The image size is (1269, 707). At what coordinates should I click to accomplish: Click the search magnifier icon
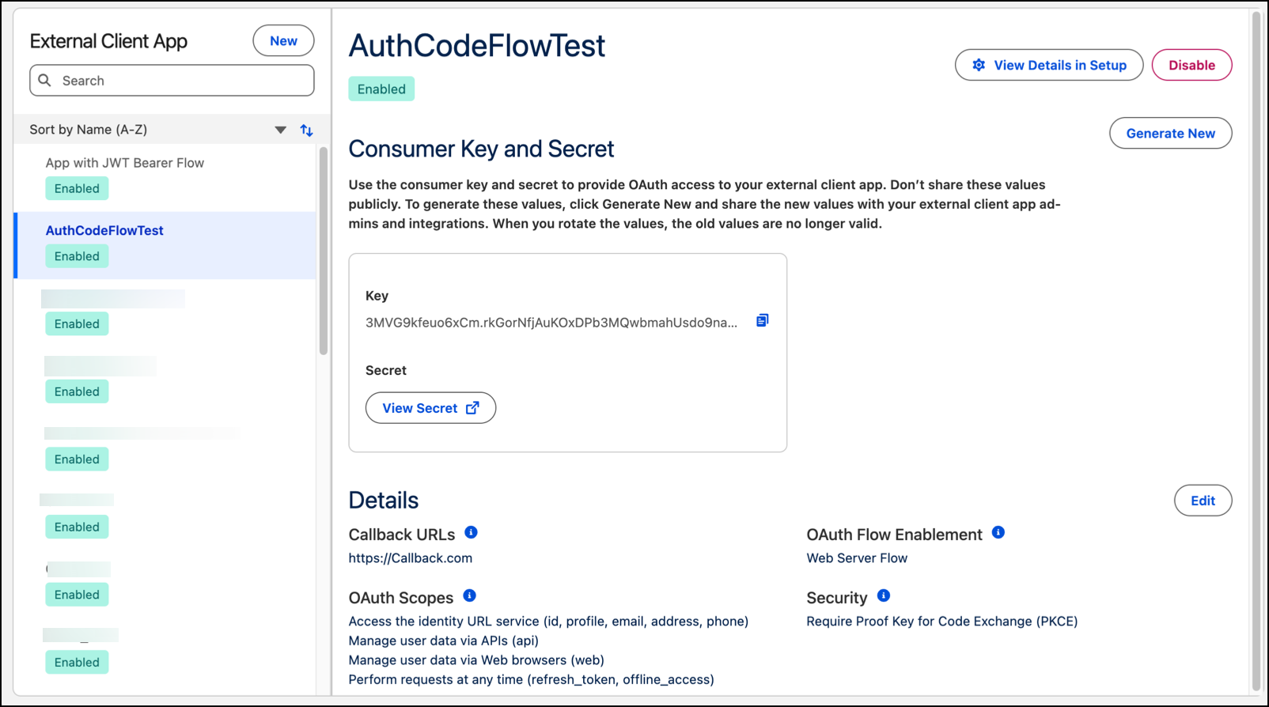coord(45,81)
